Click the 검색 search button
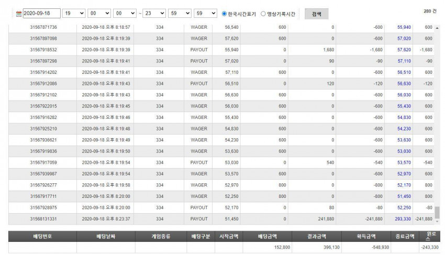 click(x=316, y=14)
